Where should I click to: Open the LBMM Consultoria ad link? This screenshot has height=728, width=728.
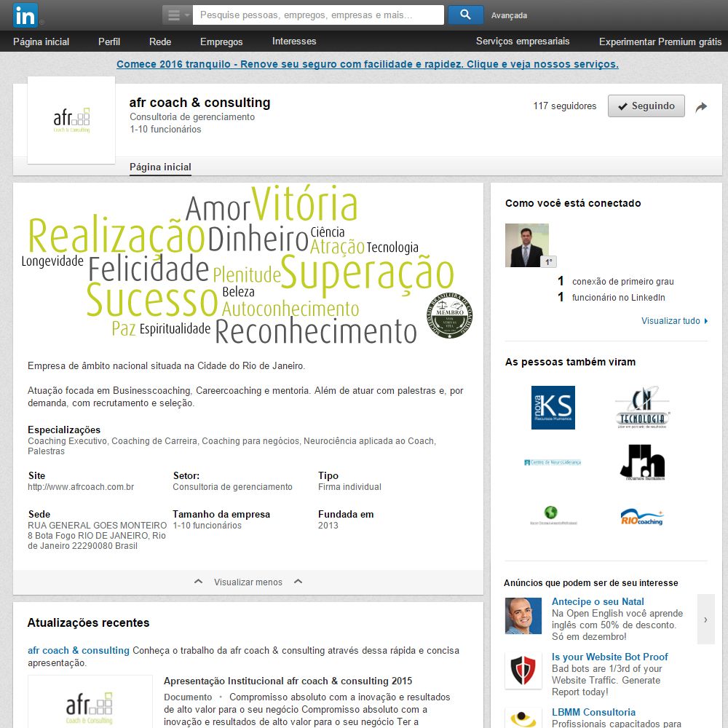tap(593, 712)
